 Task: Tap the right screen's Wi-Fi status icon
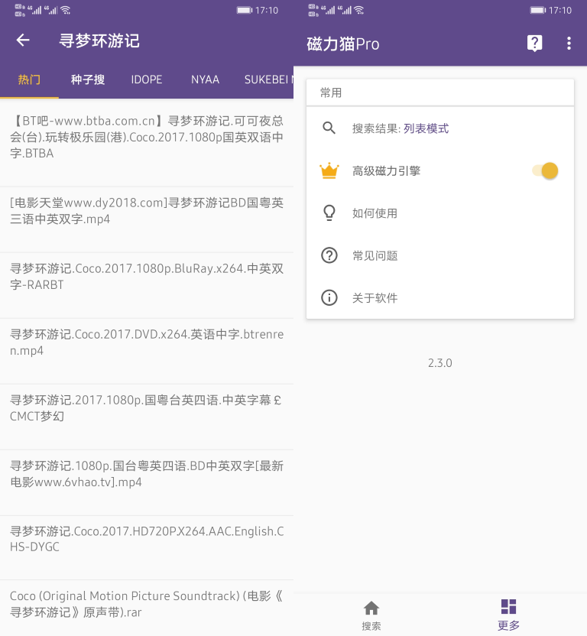[359, 10]
